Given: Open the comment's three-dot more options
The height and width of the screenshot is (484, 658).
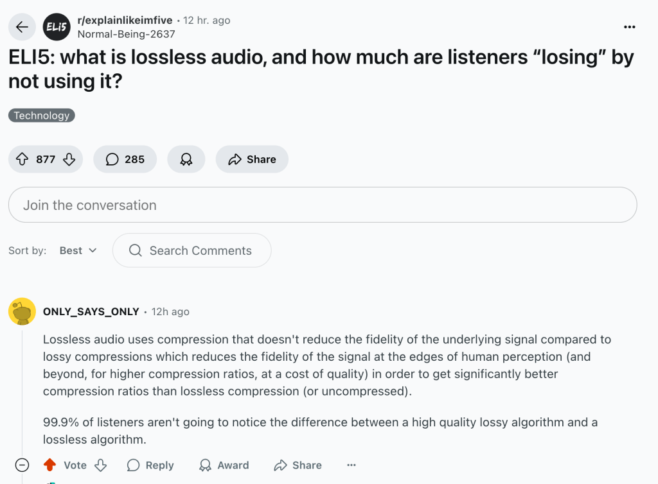Looking at the screenshot, I should [x=351, y=465].
